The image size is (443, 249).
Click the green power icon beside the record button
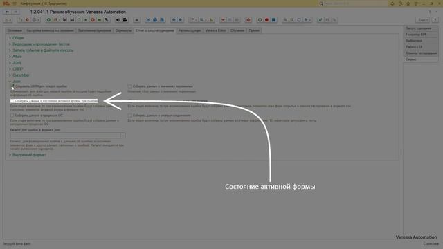pyautogui.click(x=260, y=20)
